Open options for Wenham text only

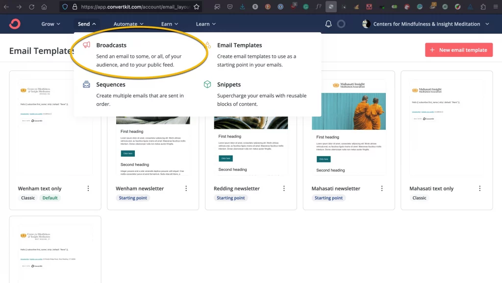88,189
